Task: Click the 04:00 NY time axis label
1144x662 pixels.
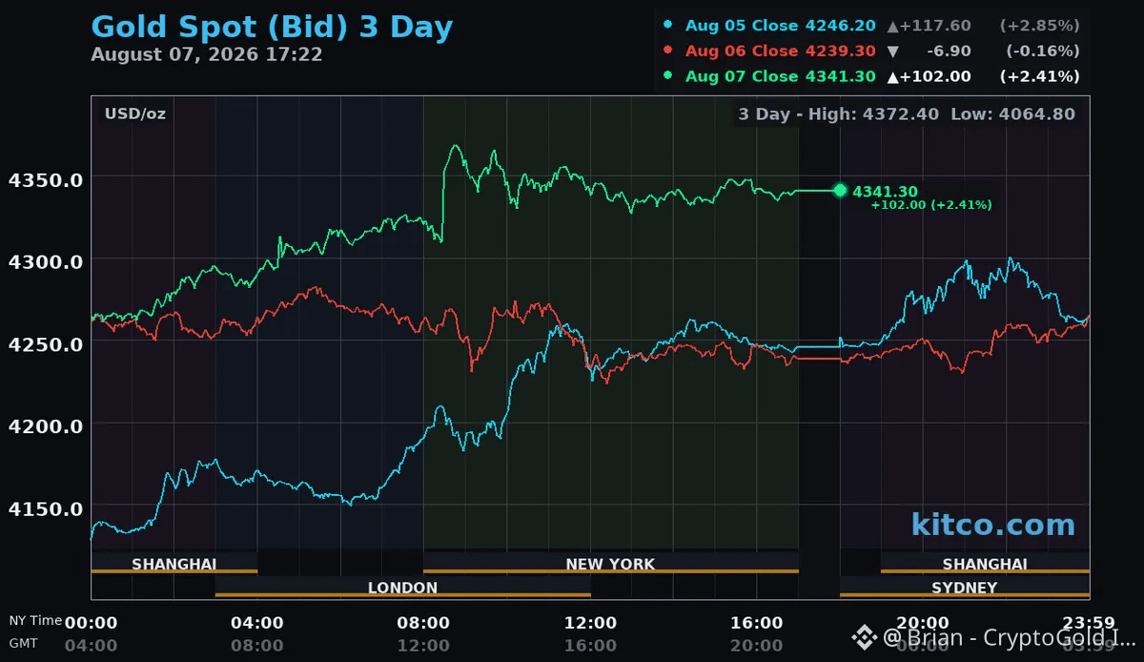Action: 257,623
